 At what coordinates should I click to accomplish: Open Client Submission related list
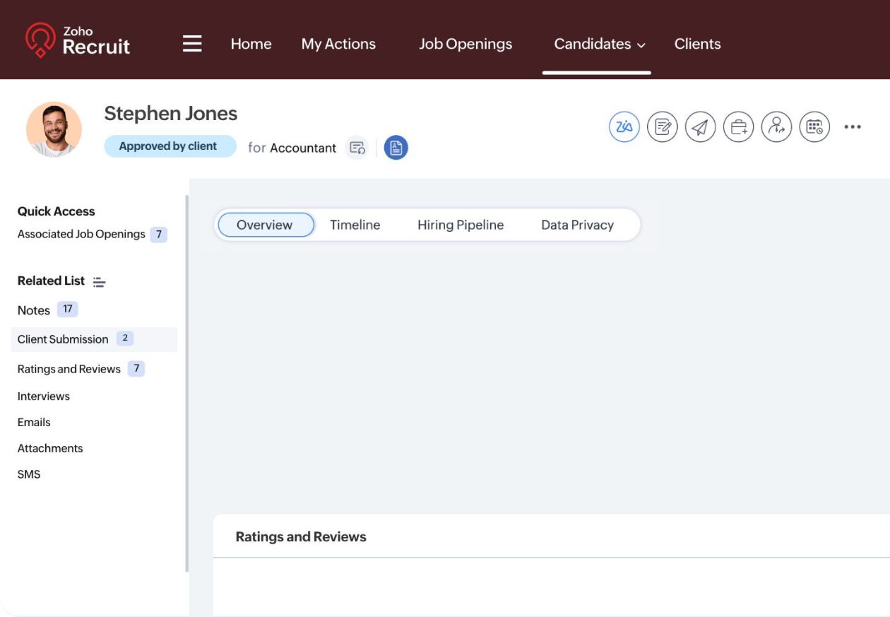[x=63, y=339]
